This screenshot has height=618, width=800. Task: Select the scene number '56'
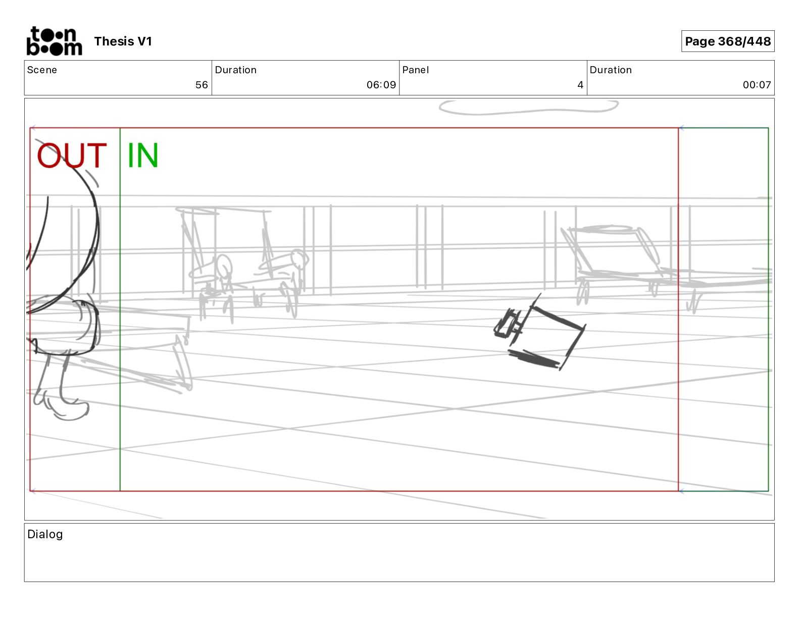(202, 85)
